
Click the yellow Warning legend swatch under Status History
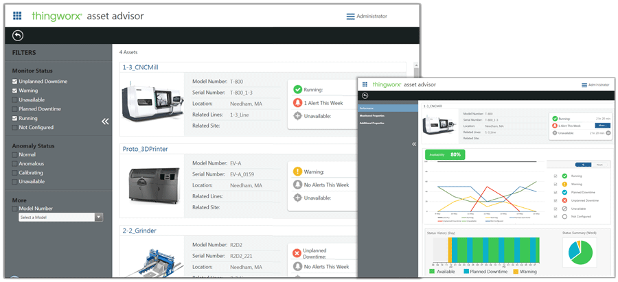[x=516, y=272]
